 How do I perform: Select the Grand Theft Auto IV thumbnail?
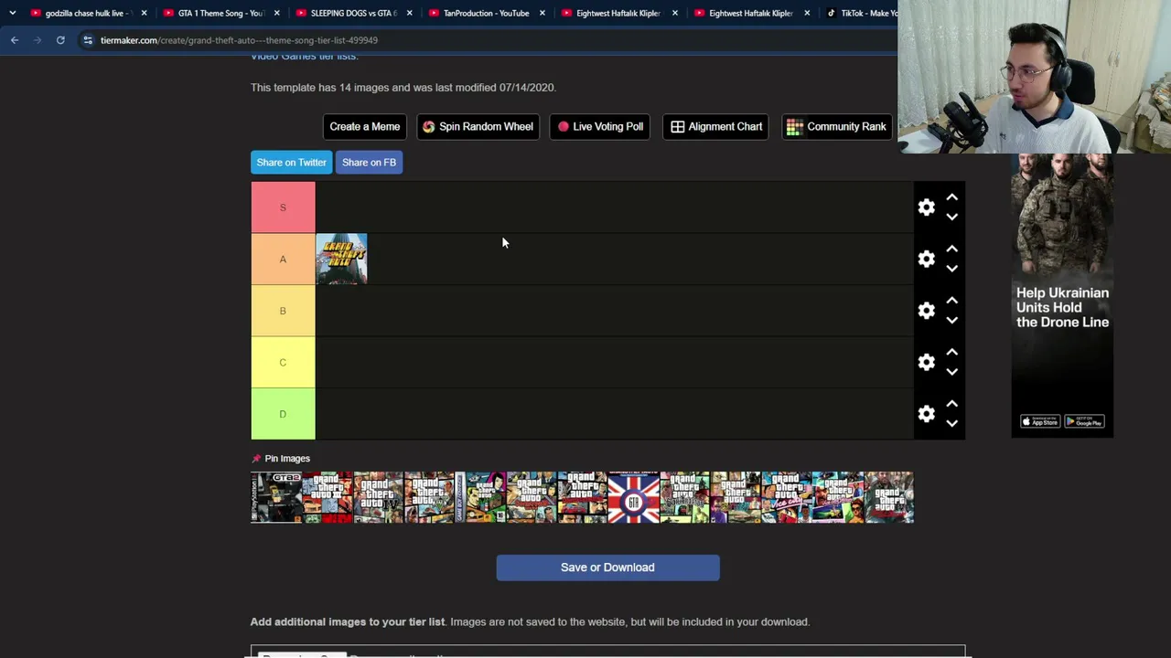(x=379, y=497)
